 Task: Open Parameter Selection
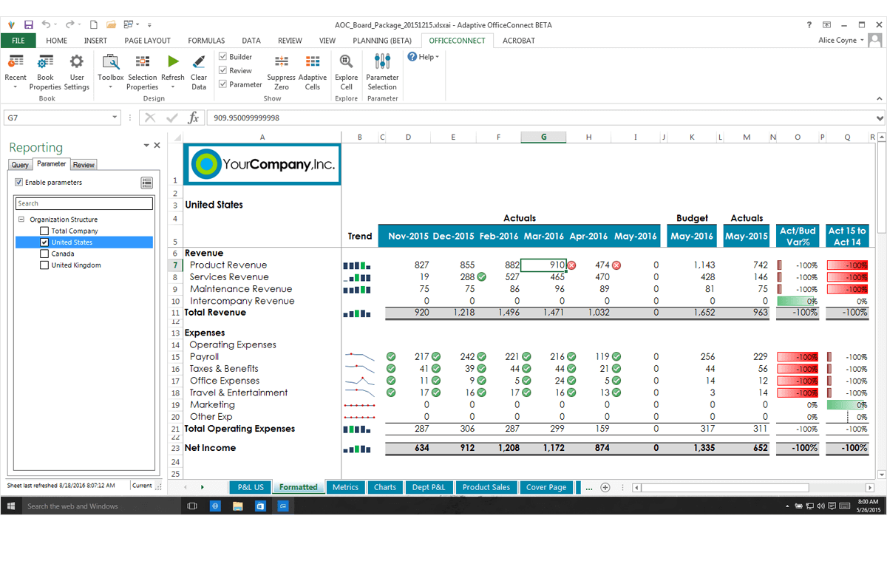click(382, 72)
